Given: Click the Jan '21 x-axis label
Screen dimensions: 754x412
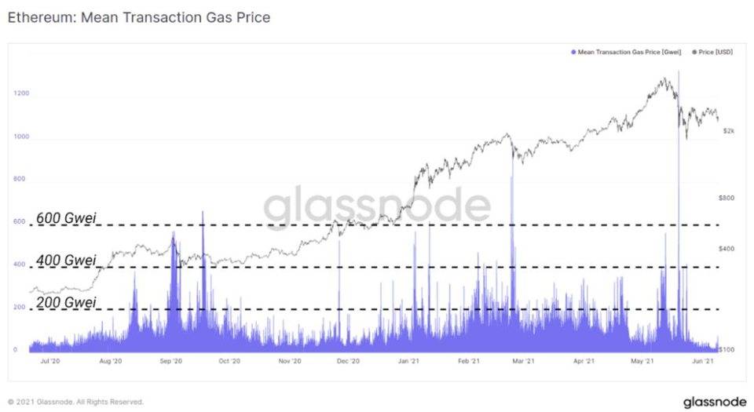Looking at the screenshot, I should click(x=408, y=362).
